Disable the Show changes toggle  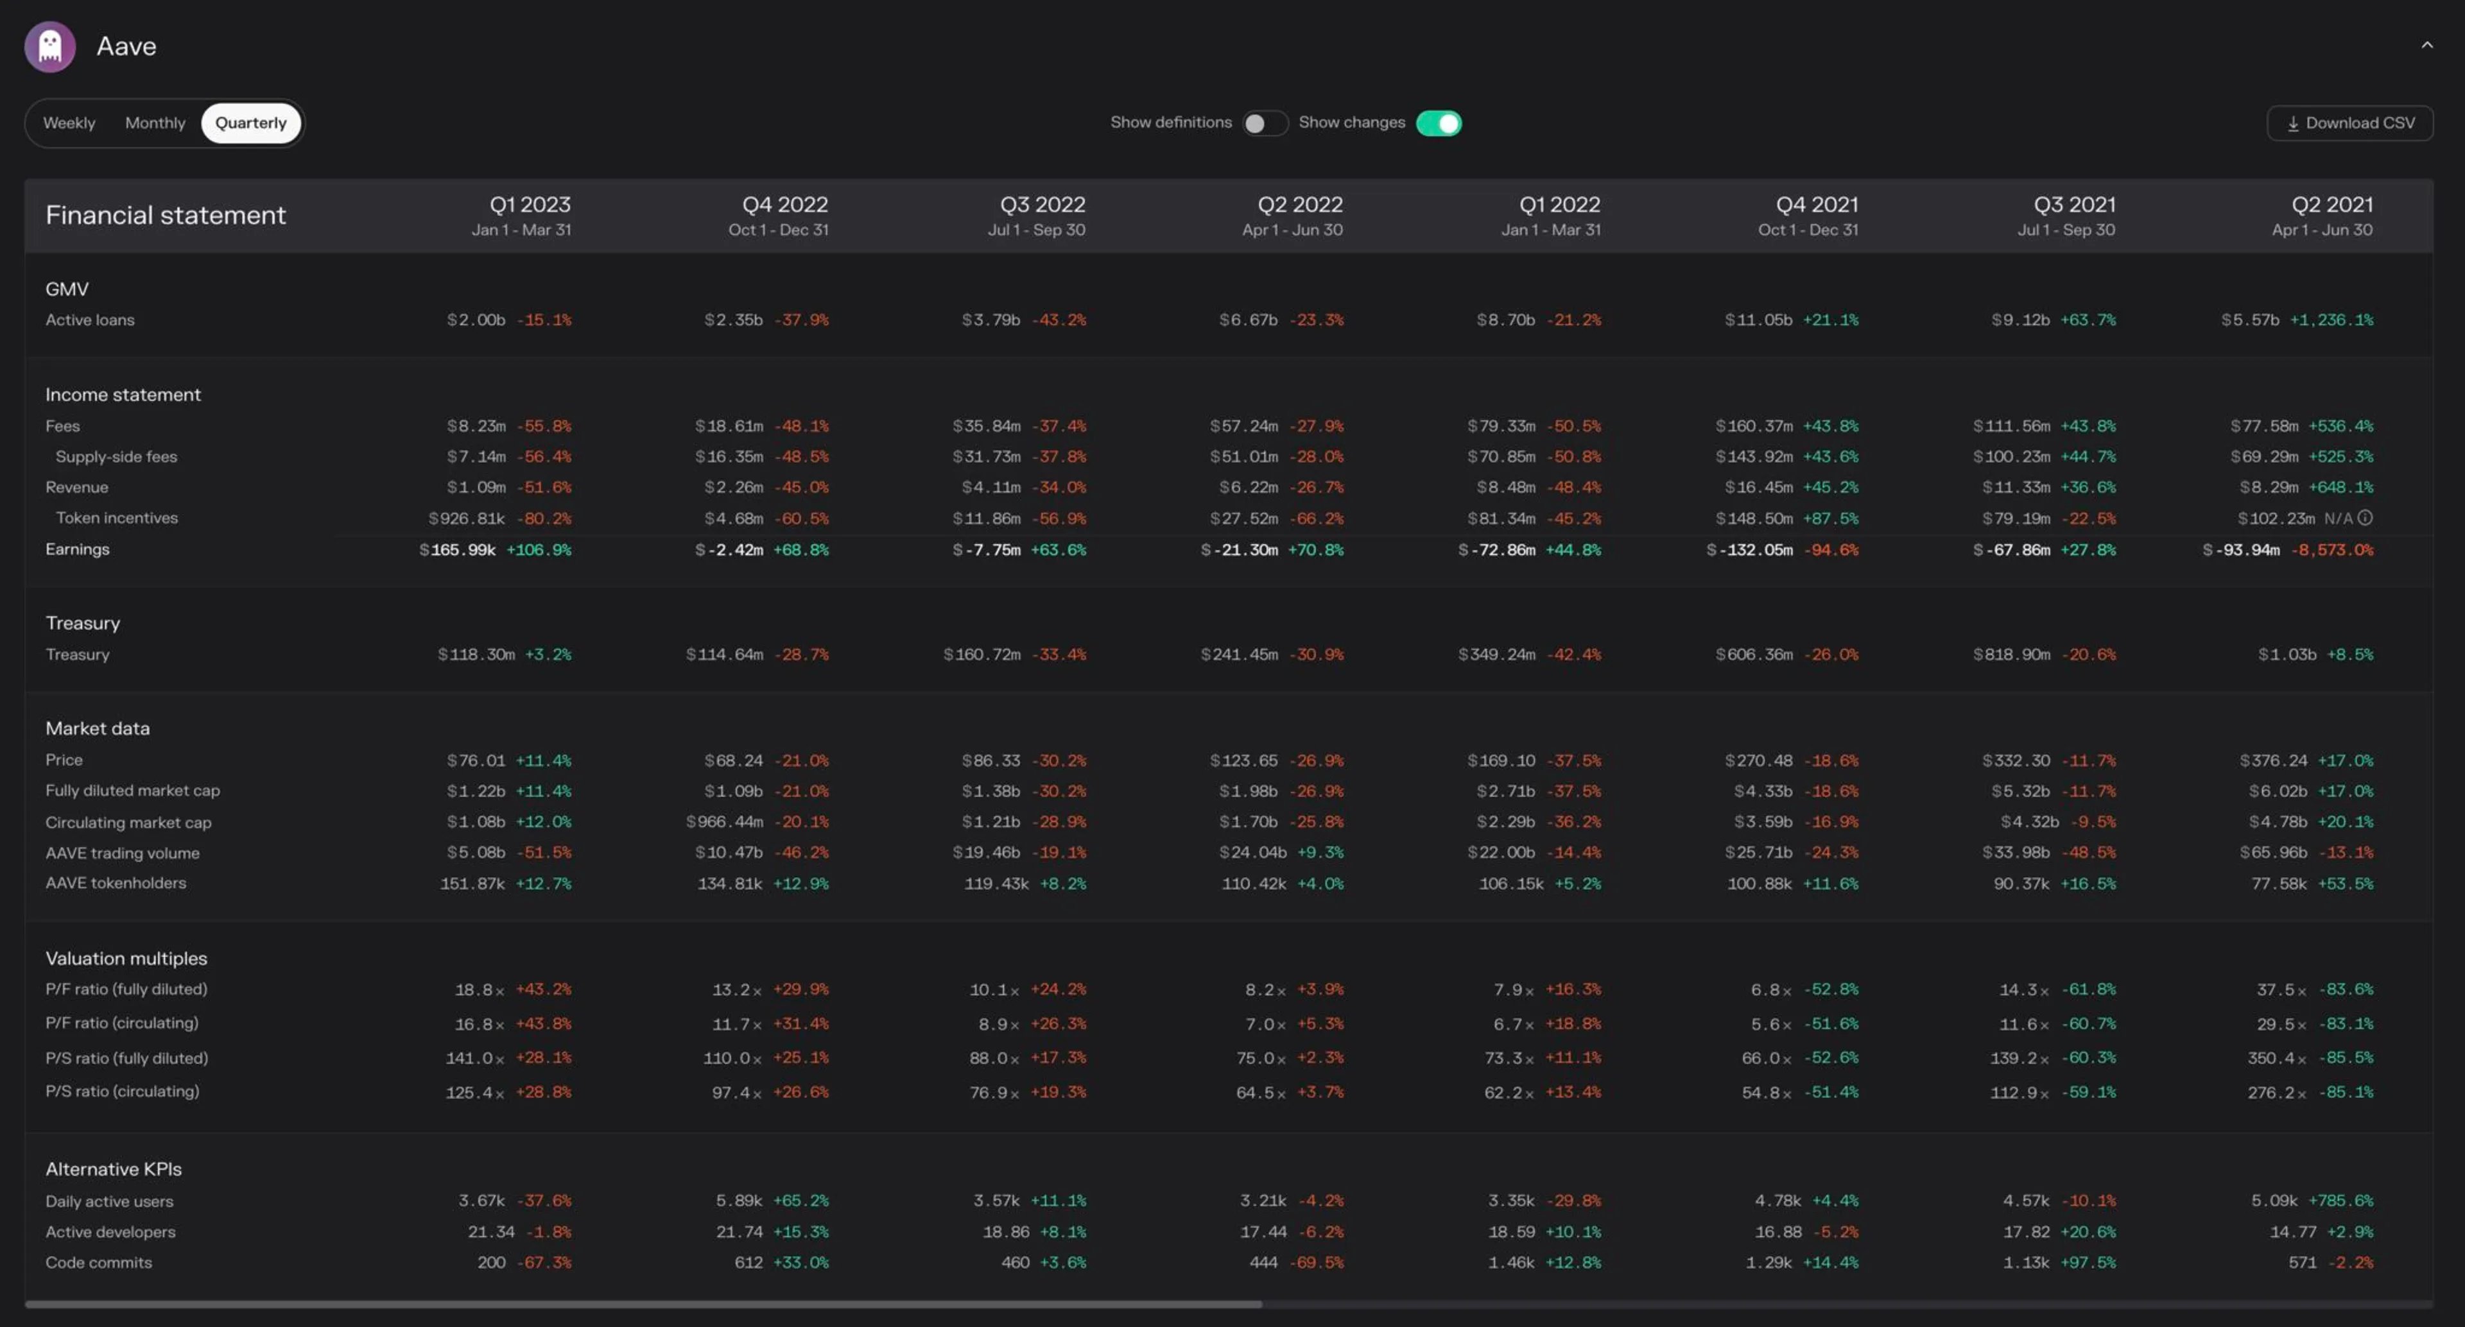tap(1439, 123)
